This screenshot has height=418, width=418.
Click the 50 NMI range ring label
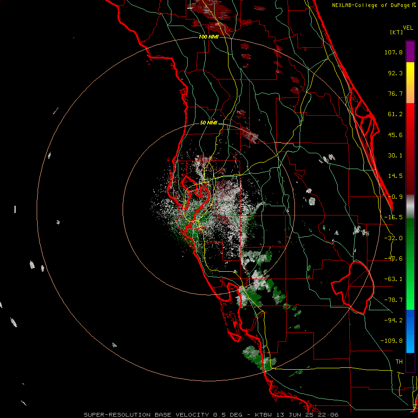pyautogui.click(x=209, y=123)
